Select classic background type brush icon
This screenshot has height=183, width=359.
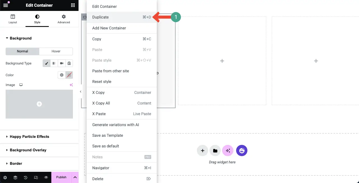point(47,63)
